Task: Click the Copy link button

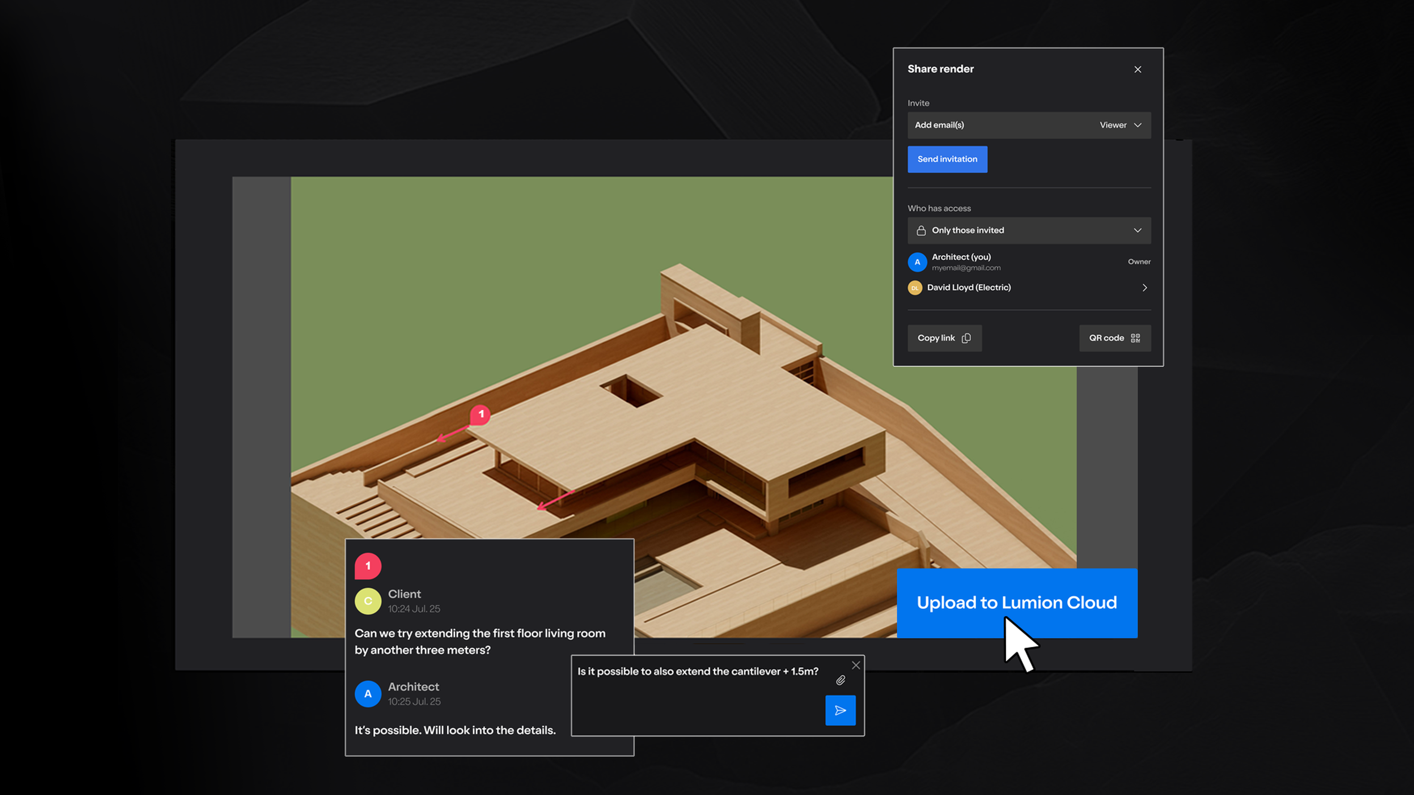Action: point(944,338)
